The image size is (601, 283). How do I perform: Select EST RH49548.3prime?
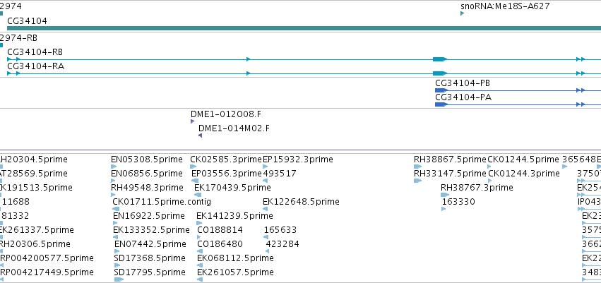(147, 188)
